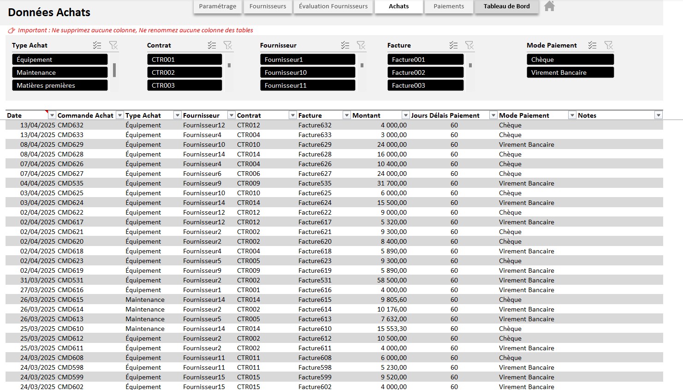Select Fournisseur10 slicer item
The height and width of the screenshot is (390, 683).
coord(307,72)
